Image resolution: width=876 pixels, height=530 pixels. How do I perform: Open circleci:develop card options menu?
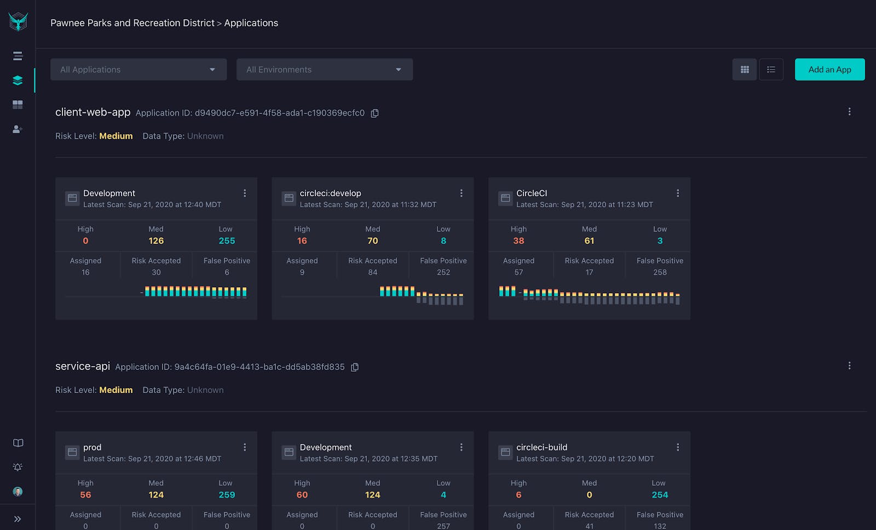click(461, 193)
